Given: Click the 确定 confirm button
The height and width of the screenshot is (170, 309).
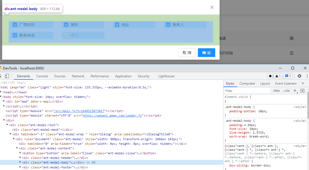Looking at the screenshot, I should coord(206,53).
